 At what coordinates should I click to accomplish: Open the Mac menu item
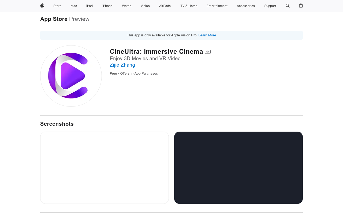click(74, 6)
